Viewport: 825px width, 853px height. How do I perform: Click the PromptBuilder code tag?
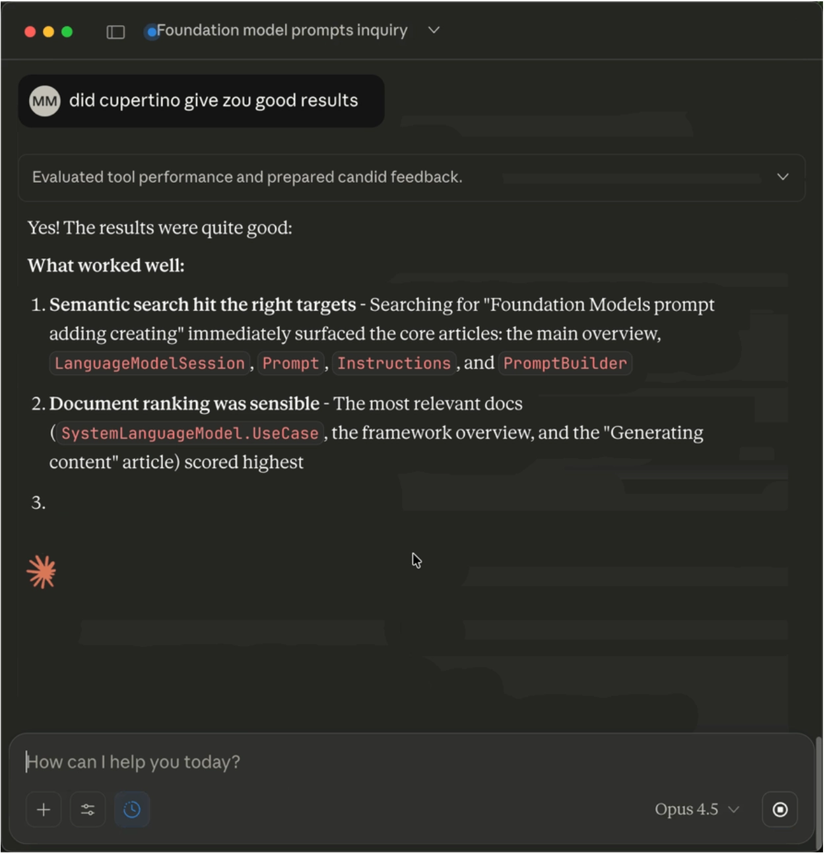coord(565,363)
